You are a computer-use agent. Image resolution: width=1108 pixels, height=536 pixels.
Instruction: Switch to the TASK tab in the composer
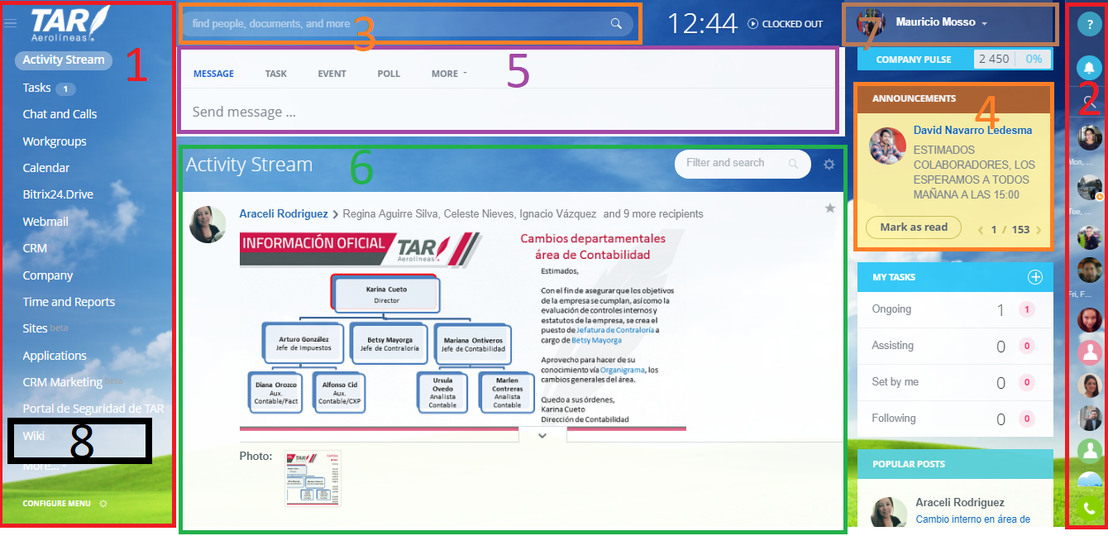[x=276, y=74]
